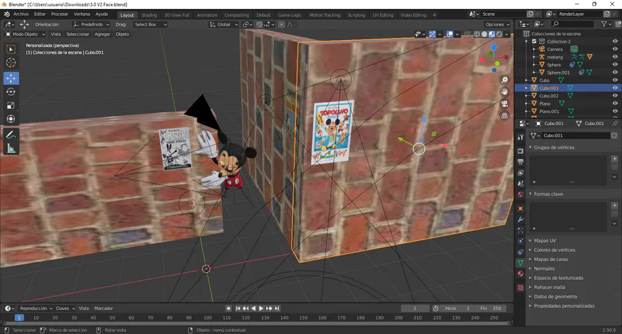
Task: Open the Opciones dropdown in viewport header
Action: 497,25
